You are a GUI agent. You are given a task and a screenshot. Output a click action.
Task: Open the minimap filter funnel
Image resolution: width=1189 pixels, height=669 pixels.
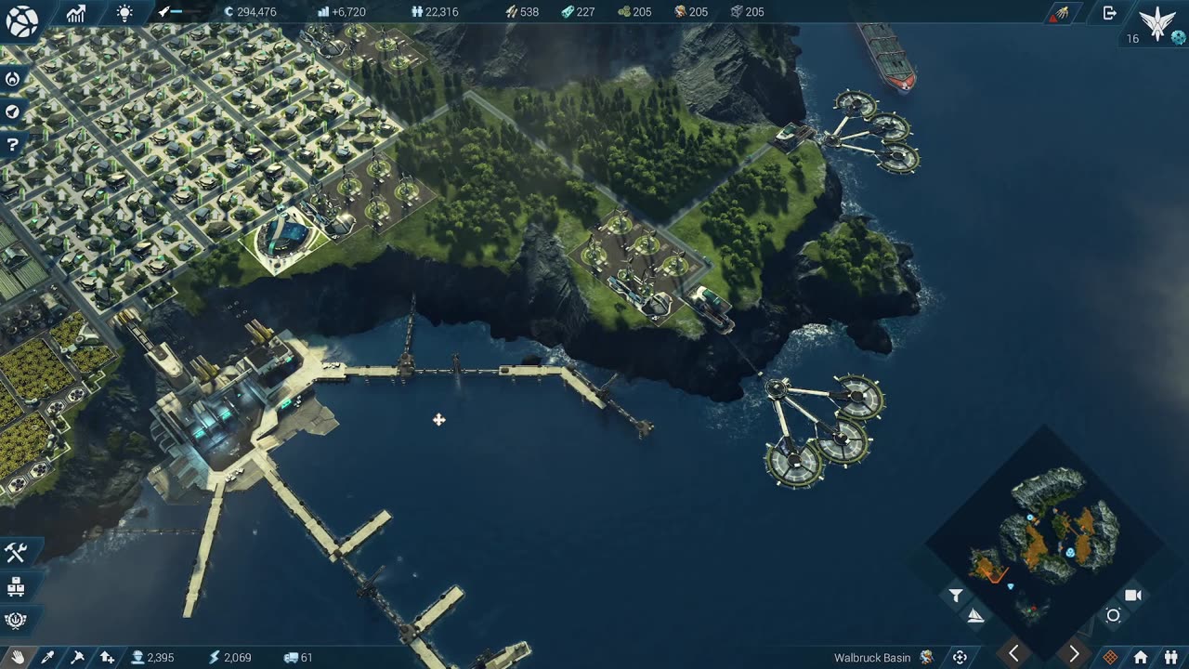[x=956, y=596]
